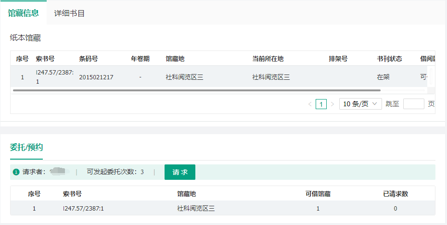
Task: Click the 已请求数 value 0 link
Action: 396,208
